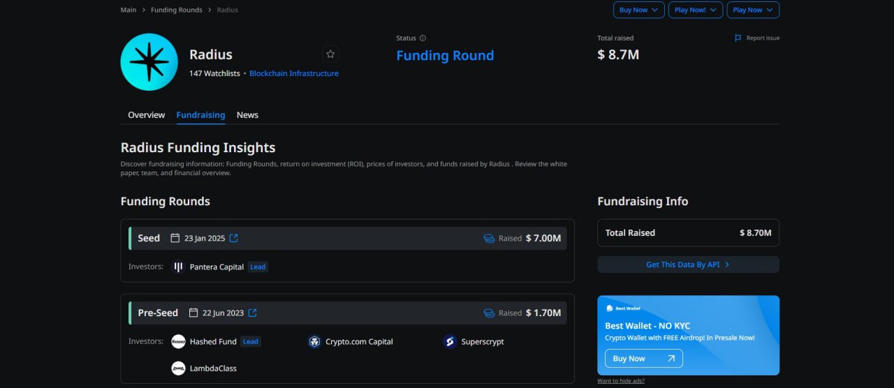Click the Status info icon
Viewport: 894px width, 388px height.
pos(423,38)
